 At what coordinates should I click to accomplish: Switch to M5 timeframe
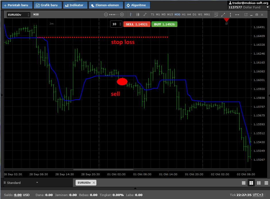click(x=164, y=15)
